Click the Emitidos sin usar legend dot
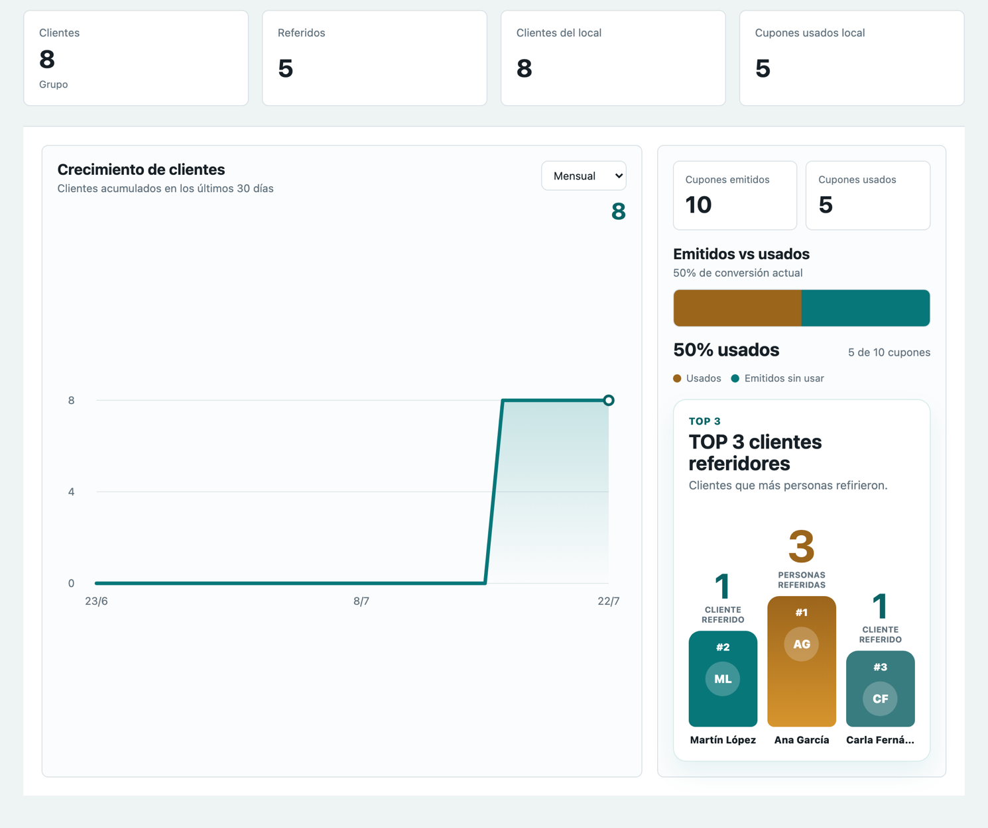The width and height of the screenshot is (988, 828). (x=735, y=378)
